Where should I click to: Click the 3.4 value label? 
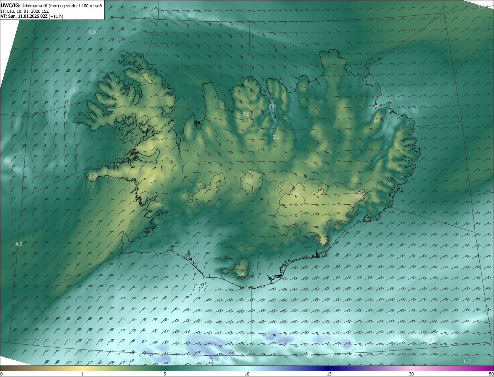point(240,274)
